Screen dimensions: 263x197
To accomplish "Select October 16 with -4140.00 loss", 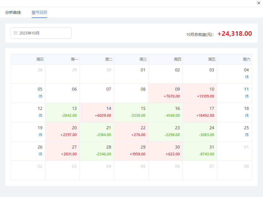I will coord(166,112).
